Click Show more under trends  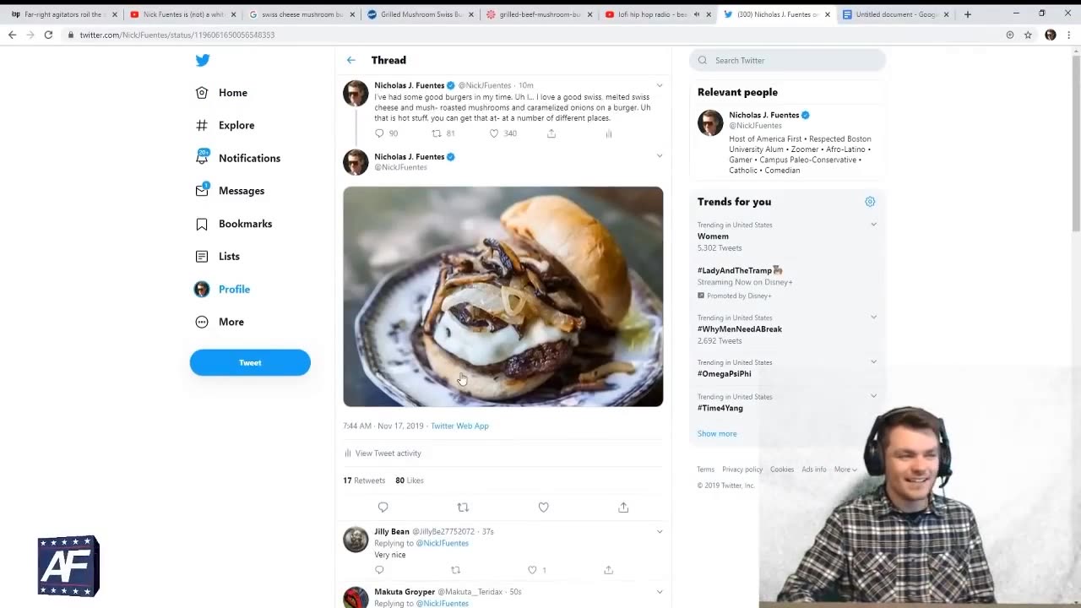(x=717, y=434)
